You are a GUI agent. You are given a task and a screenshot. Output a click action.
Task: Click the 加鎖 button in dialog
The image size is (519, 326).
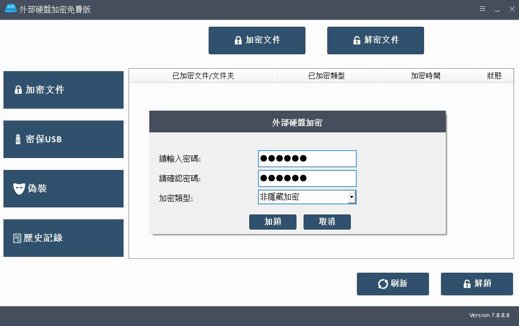pos(273,222)
